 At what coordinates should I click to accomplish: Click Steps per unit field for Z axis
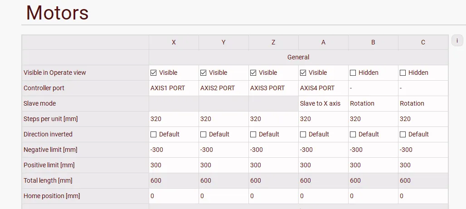(x=274, y=119)
